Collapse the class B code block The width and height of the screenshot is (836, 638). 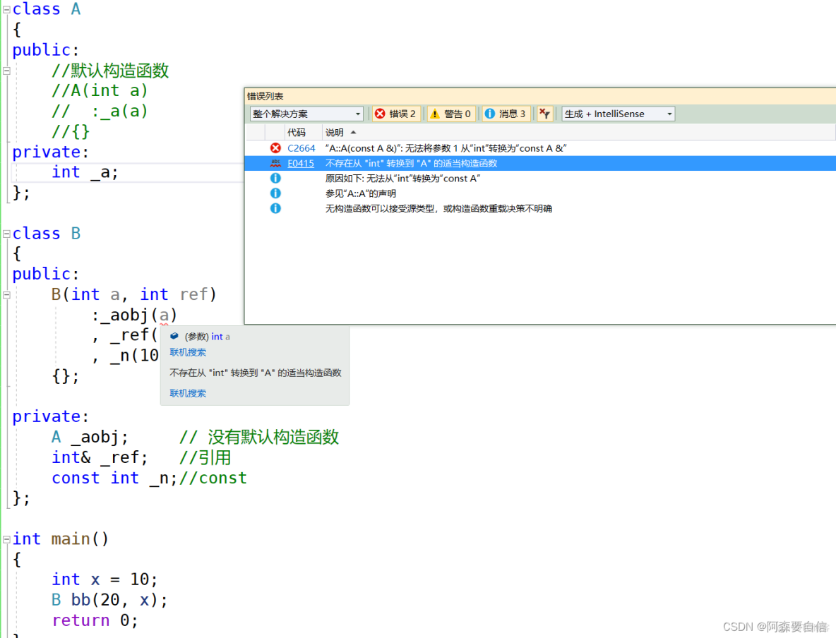6,234
